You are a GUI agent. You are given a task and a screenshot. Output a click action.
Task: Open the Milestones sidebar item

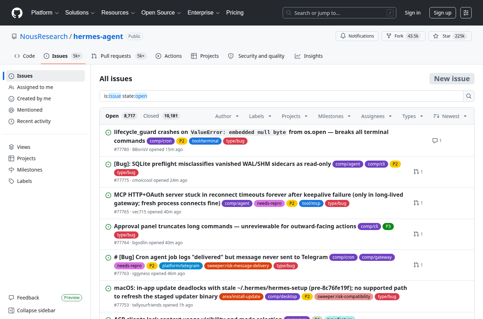[45, 170]
